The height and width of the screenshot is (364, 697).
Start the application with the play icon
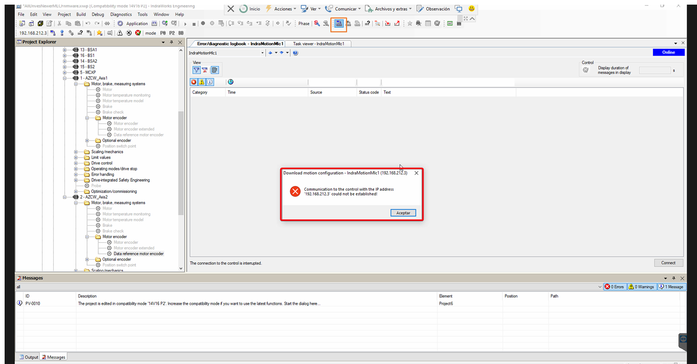coord(185,24)
